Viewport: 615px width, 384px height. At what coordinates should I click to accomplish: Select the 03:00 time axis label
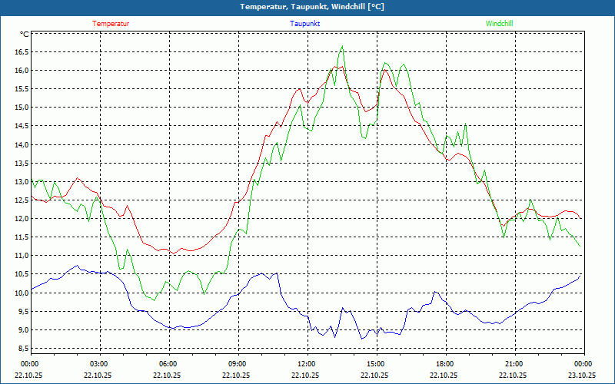[x=98, y=364]
